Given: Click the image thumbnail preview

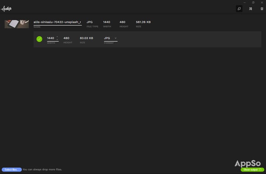Looking at the screenshot, I should point(17,24).
